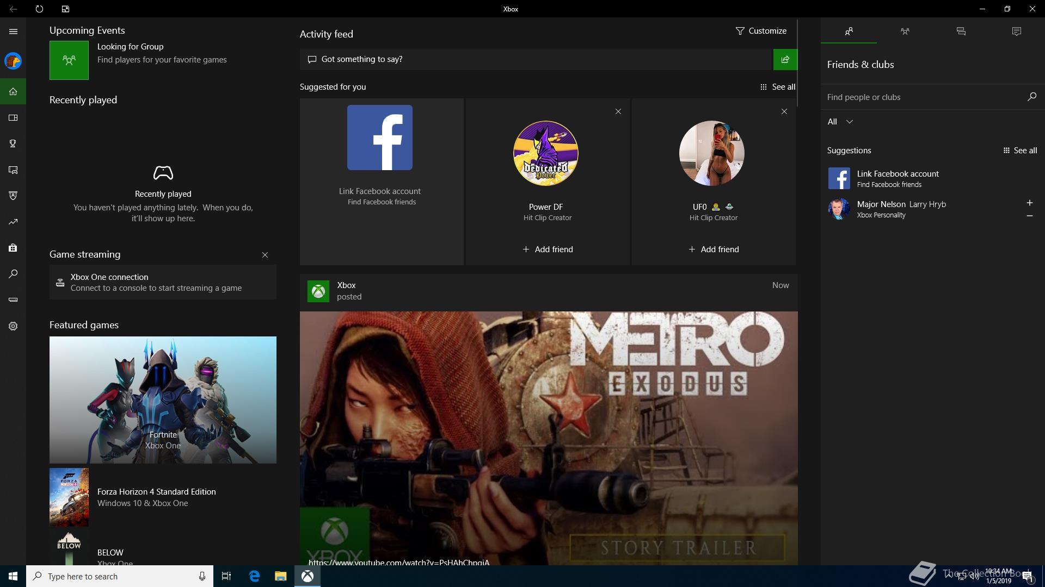
Task: Switch to Parties tab icon
Action: [905, 32]
